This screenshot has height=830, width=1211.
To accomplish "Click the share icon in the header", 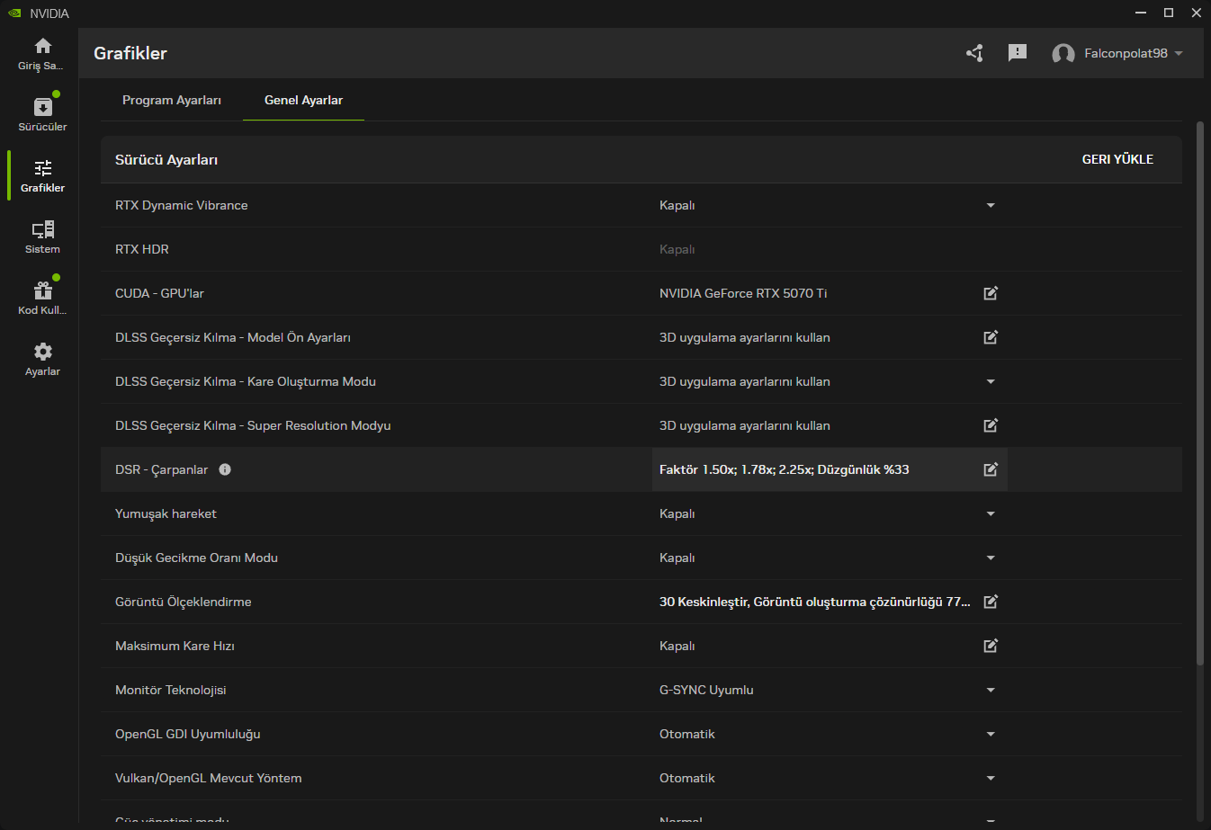I will [x=974, y=53].
